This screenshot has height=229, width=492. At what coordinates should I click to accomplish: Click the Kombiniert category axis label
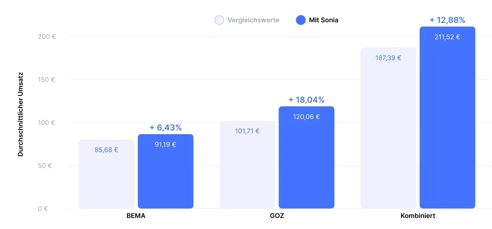(x=418, y=216)
